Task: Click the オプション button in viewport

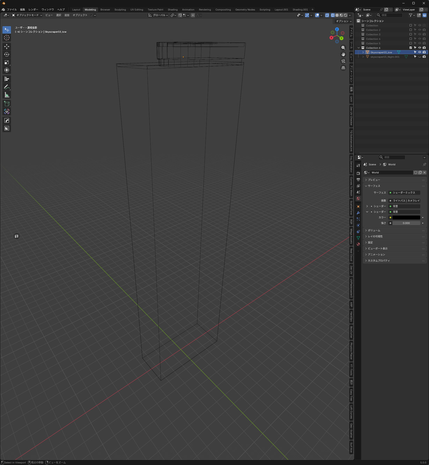Action: pyautogui.click(x=343, y=21)
